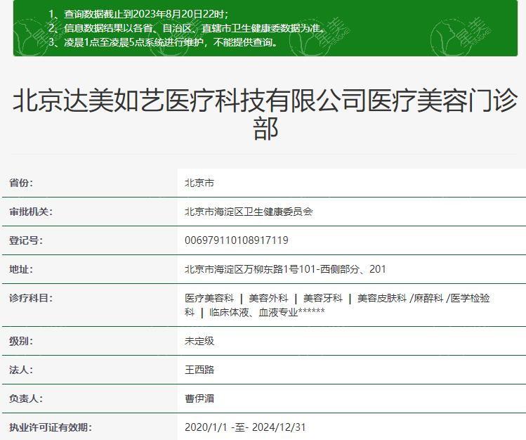
Task: Select the 美容牙科 department entry
Action: [x=323, y=298]
